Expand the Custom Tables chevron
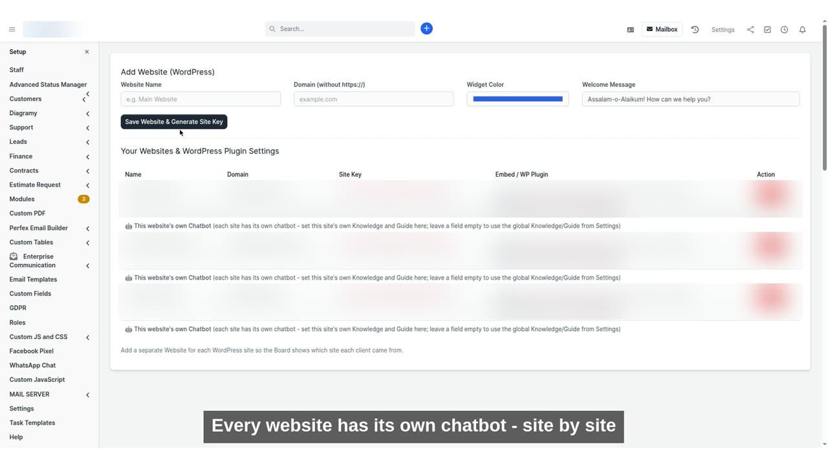Image resolution: width=828 pixels, height=466 pixels. [87, 243]
